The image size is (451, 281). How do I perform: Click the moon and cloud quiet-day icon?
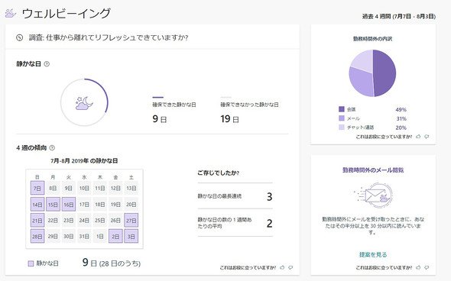pos(84,103)
